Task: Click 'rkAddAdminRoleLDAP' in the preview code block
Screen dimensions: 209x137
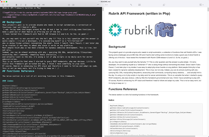Action: click(x=133, y=124)
